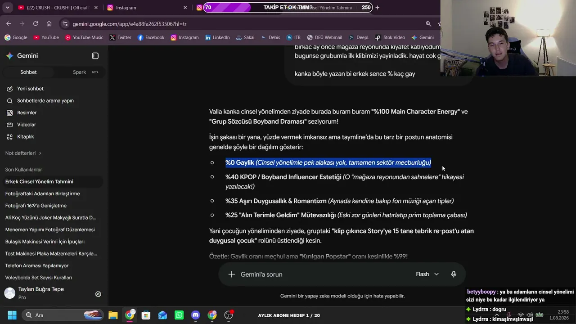
Task: Open Outlook from the taskbar
Action: pyautogui.click(x=162, y=315)
